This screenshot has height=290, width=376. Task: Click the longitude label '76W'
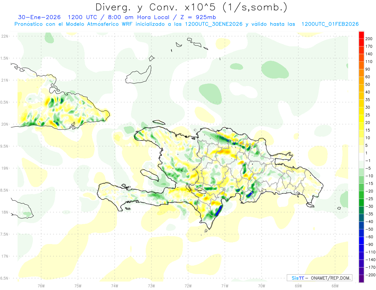coord(41,285)
